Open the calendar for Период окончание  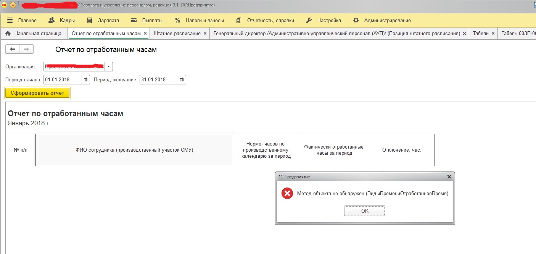182,79
